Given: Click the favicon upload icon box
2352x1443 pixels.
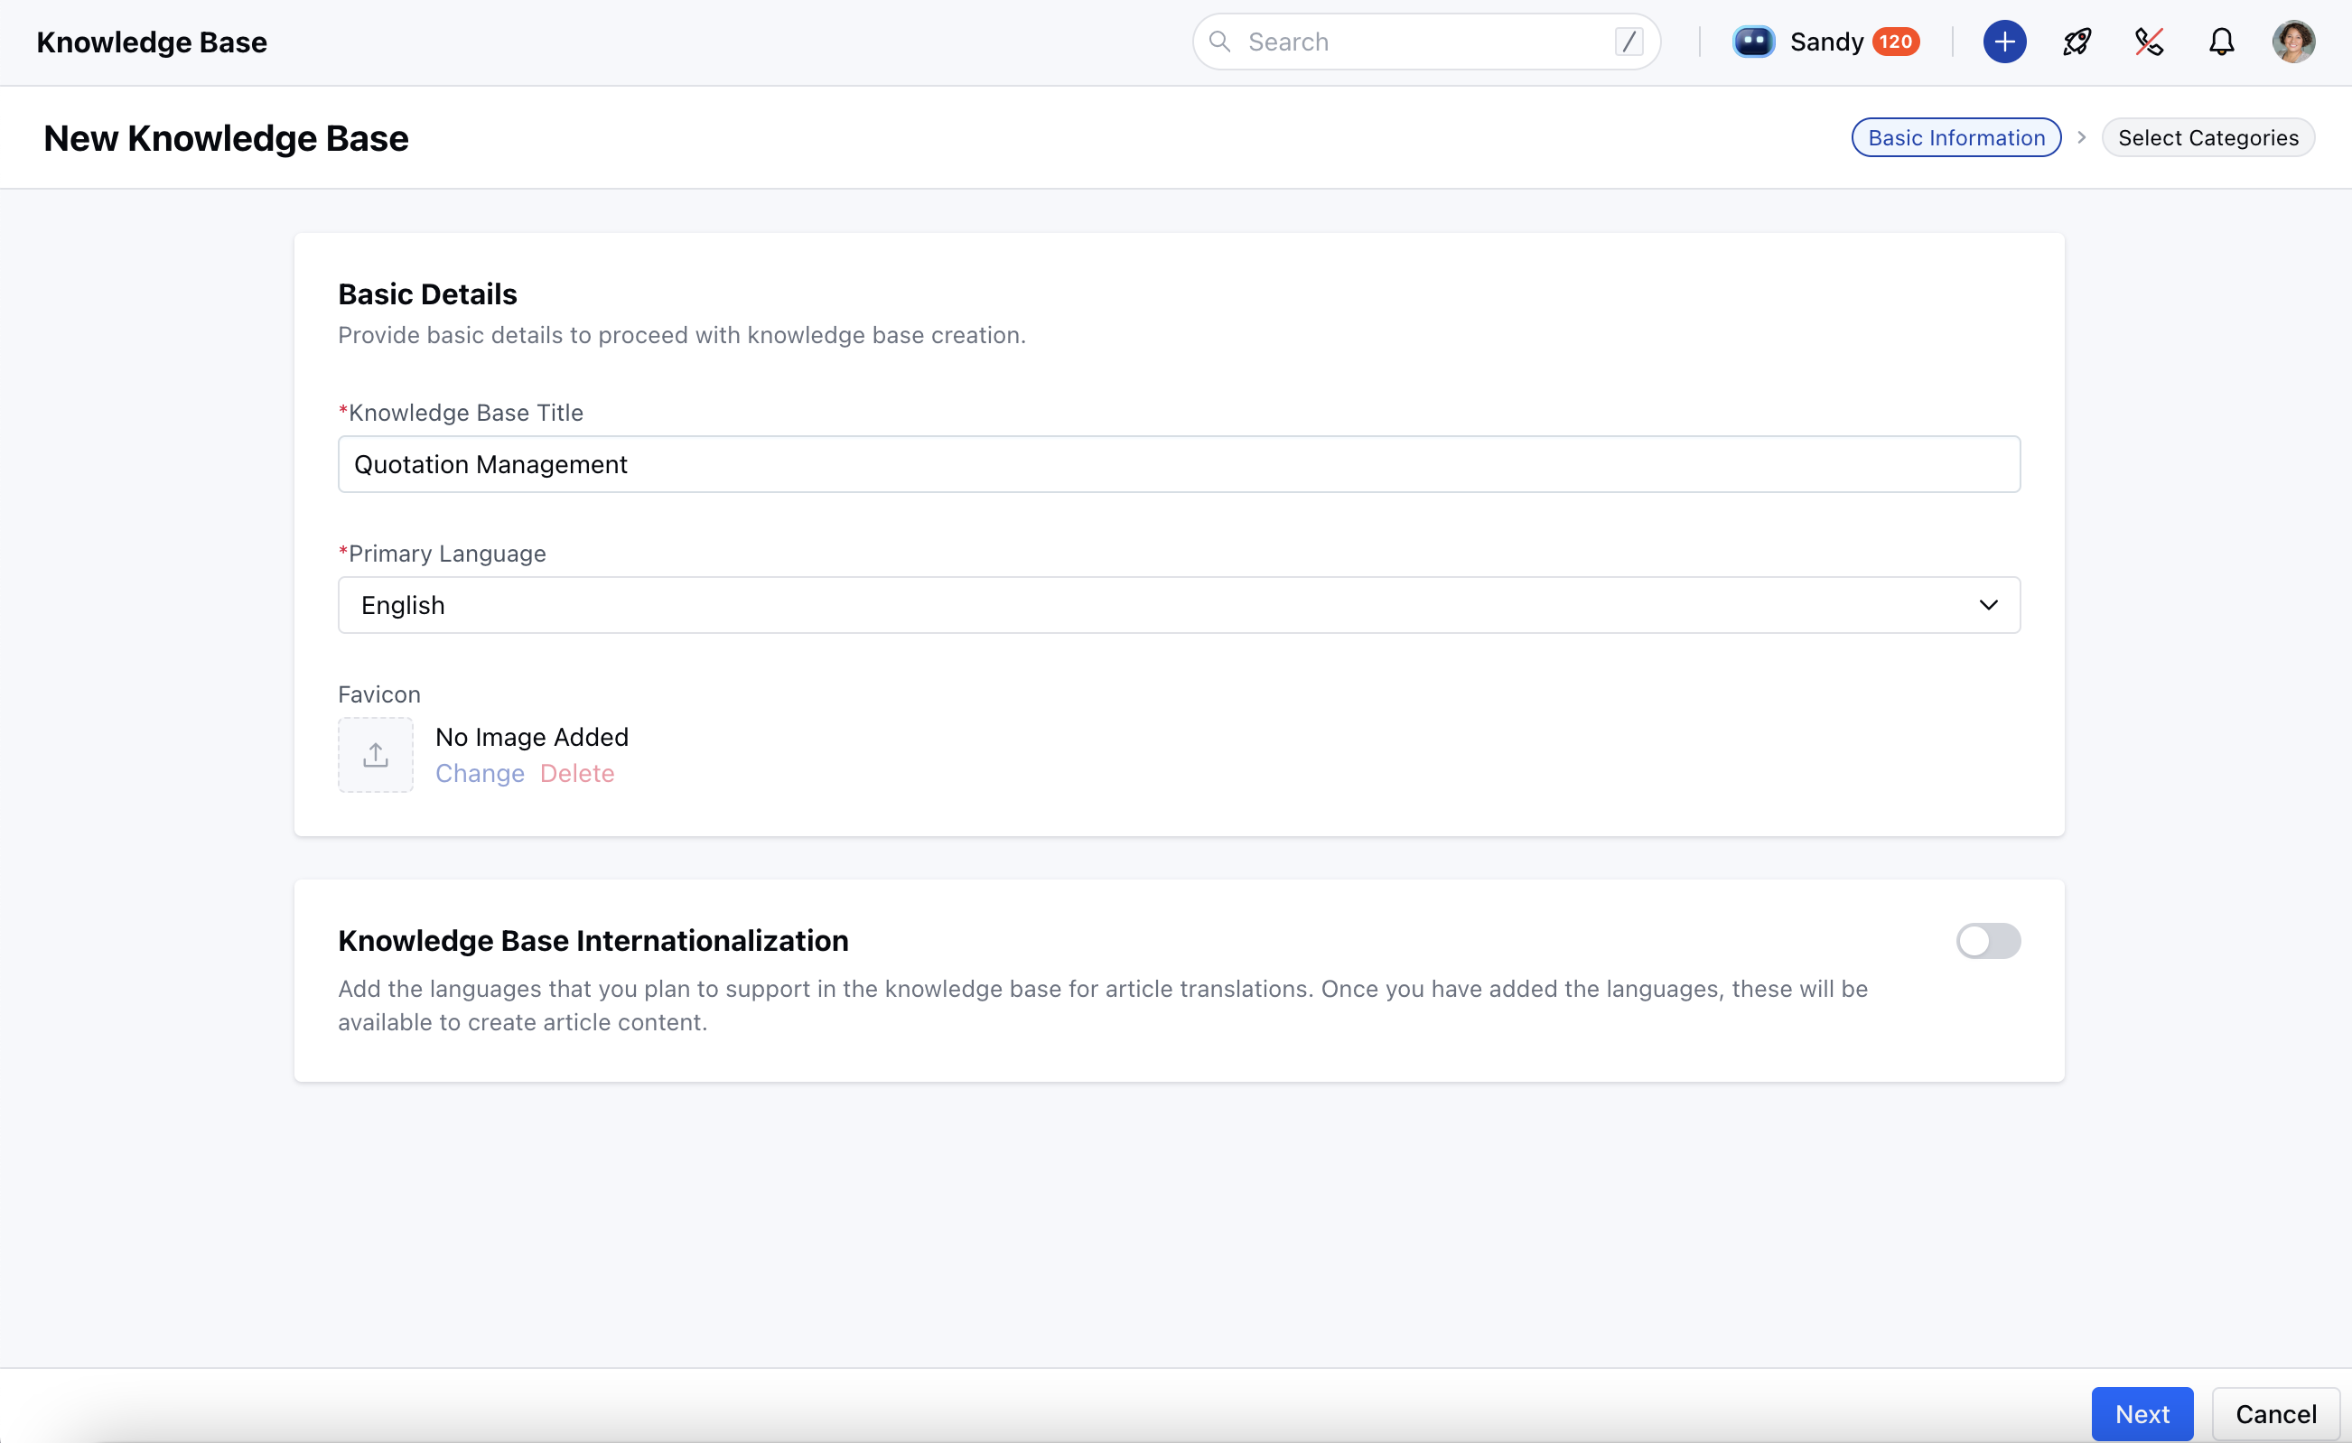Looking at the screenshot, I should [375, 755].
